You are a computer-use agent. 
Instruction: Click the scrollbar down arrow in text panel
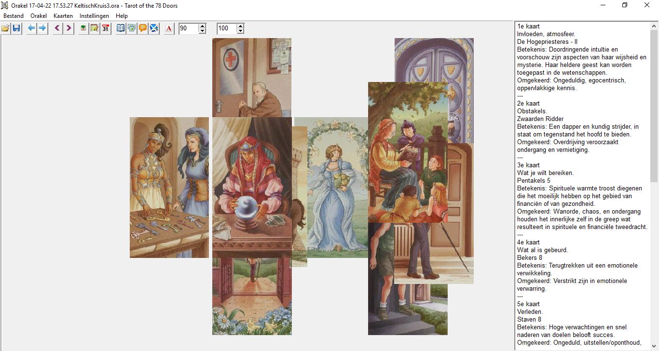tap(654, 347)
